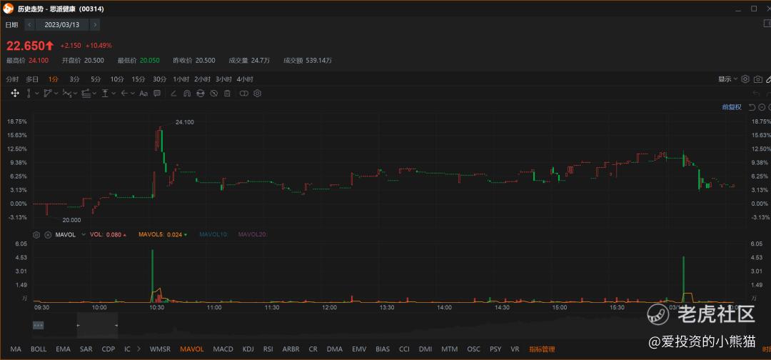Switch indicator to PSY
The image size is (771, 360).
(495, 349)
